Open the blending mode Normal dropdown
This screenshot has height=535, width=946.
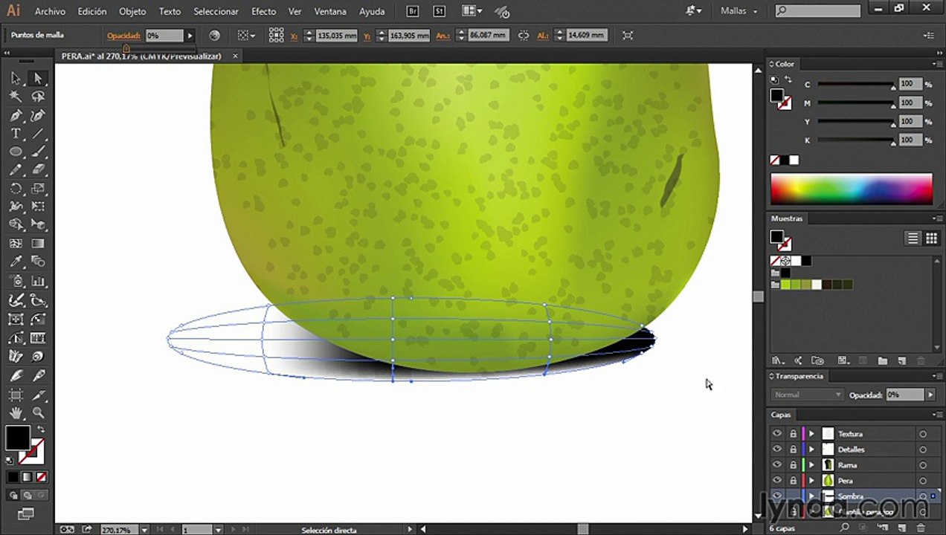[x=806, y=395]
